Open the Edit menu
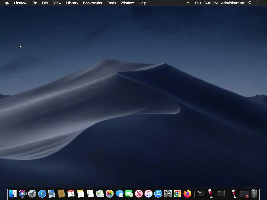 45,3
